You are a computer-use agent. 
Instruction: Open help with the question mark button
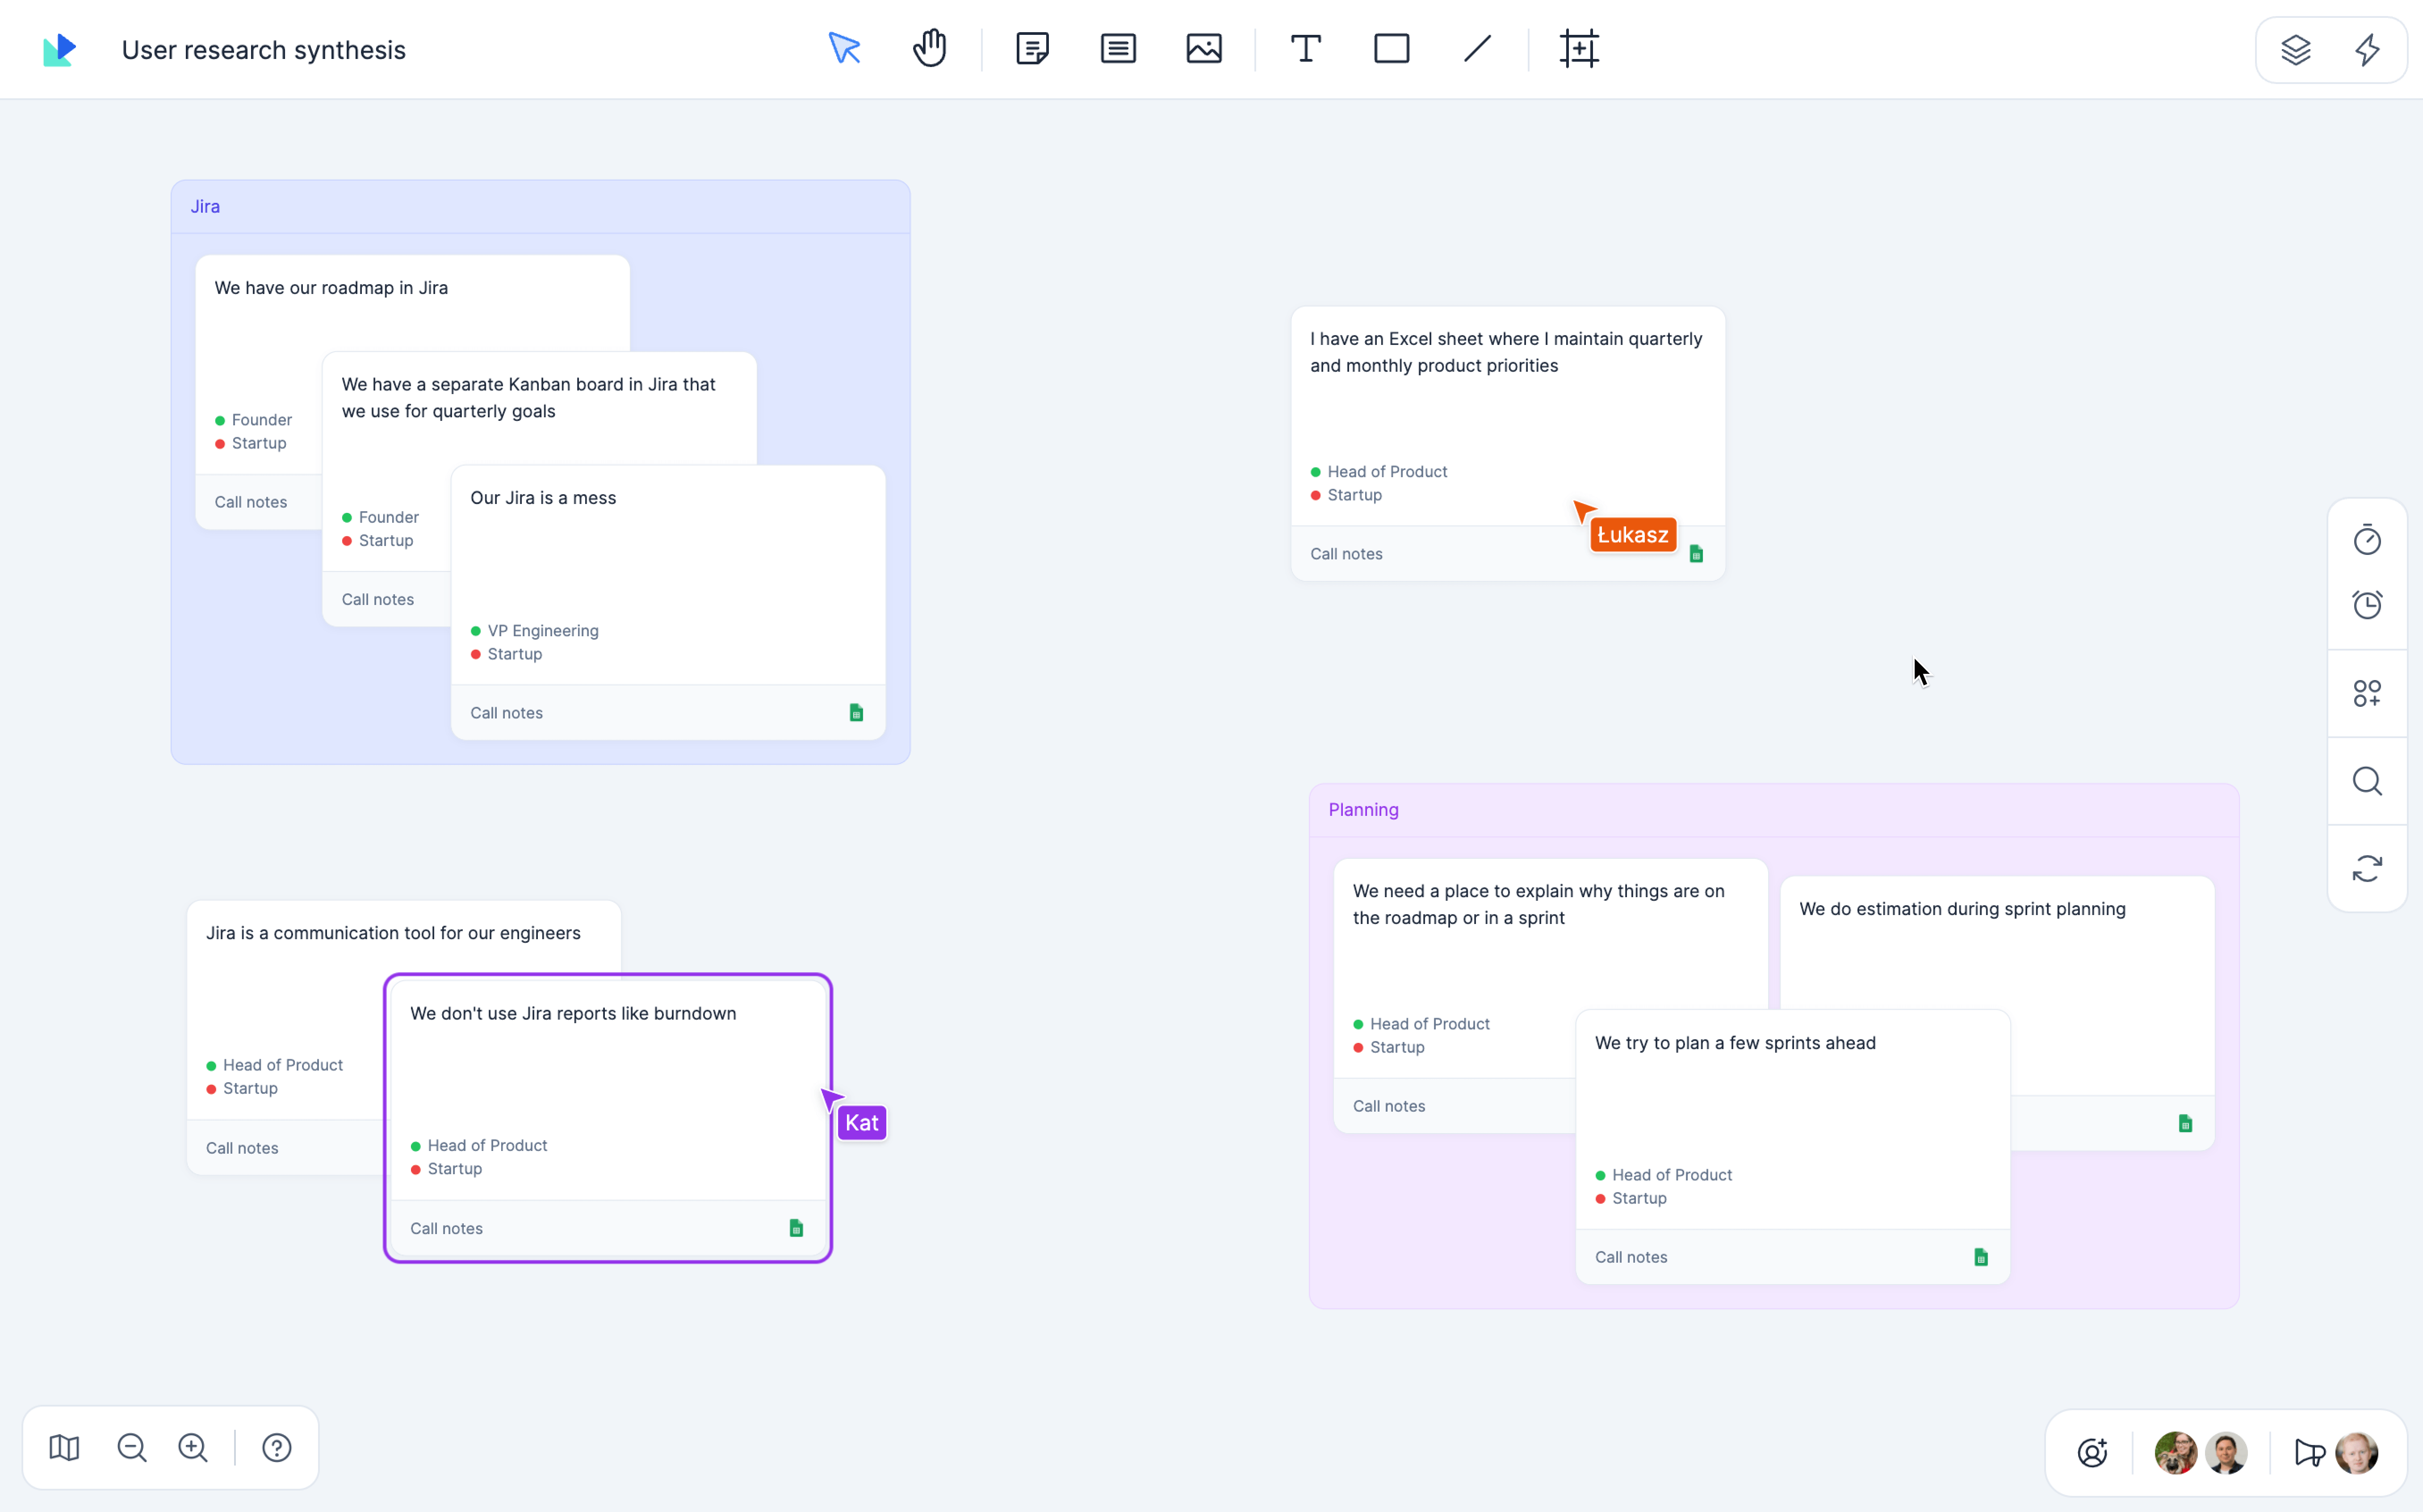click(276, 1447)
